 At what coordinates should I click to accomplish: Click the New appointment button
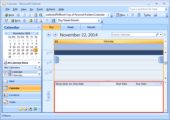[121, 15]
